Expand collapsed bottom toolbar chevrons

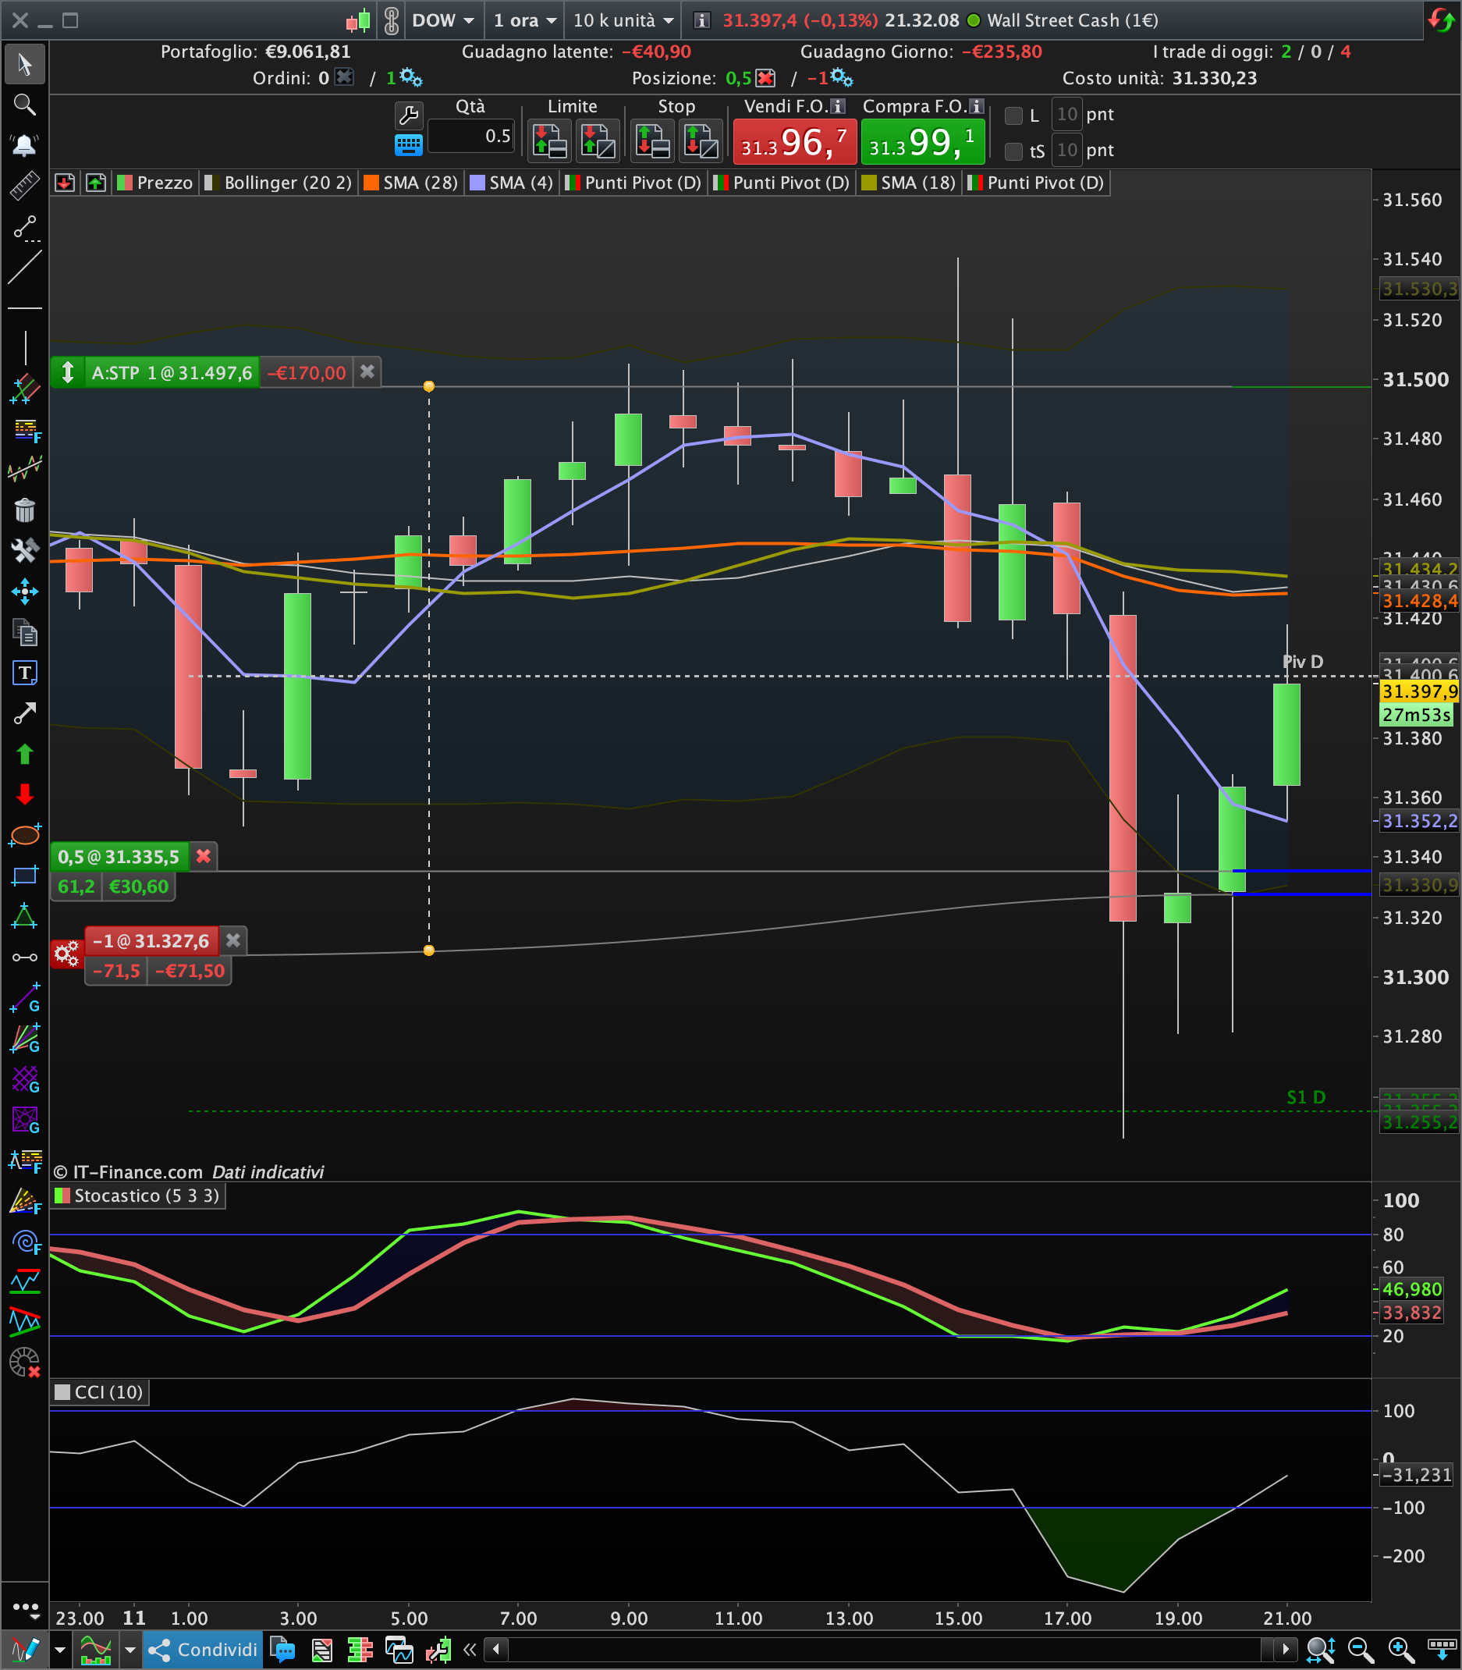tap(469, 1650)
